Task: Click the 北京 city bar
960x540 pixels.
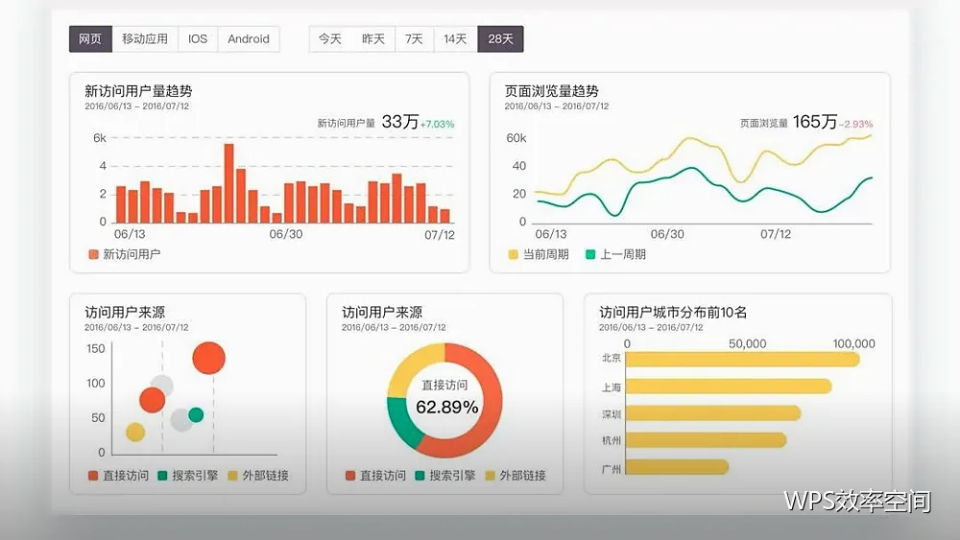Action: [743, 359]
